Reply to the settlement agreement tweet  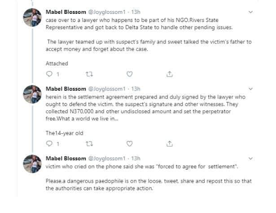pos(49,144)
